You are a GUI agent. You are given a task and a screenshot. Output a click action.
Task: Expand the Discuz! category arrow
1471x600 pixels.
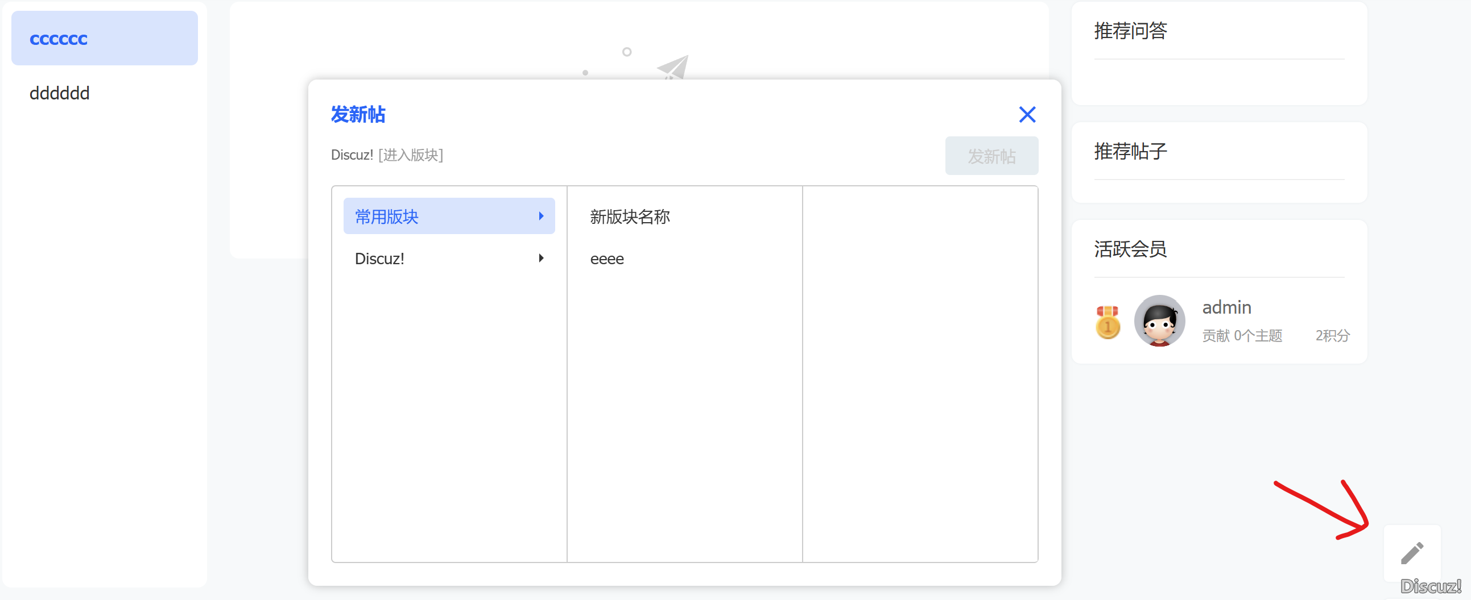tap(541, 258)
